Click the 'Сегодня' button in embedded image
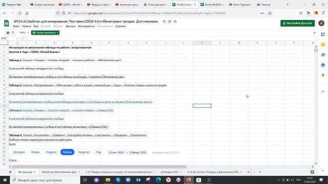The height and width of the screenshot is (184, 328). click(x=19, y=152)
